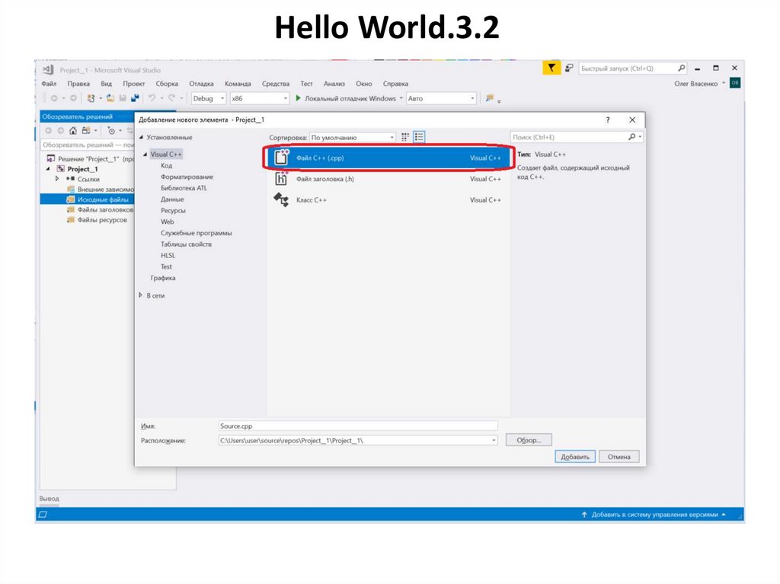Click the save toolbar icon

(x=123, y=98)
